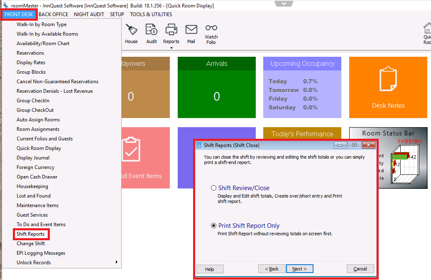
Task: Click the Reports printer icon
Action: tap(171, 30)
